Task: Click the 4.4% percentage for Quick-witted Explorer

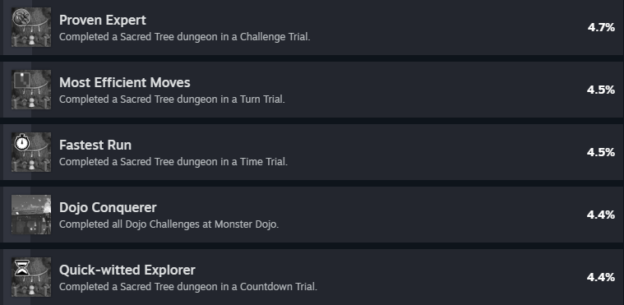Action: 601,278
